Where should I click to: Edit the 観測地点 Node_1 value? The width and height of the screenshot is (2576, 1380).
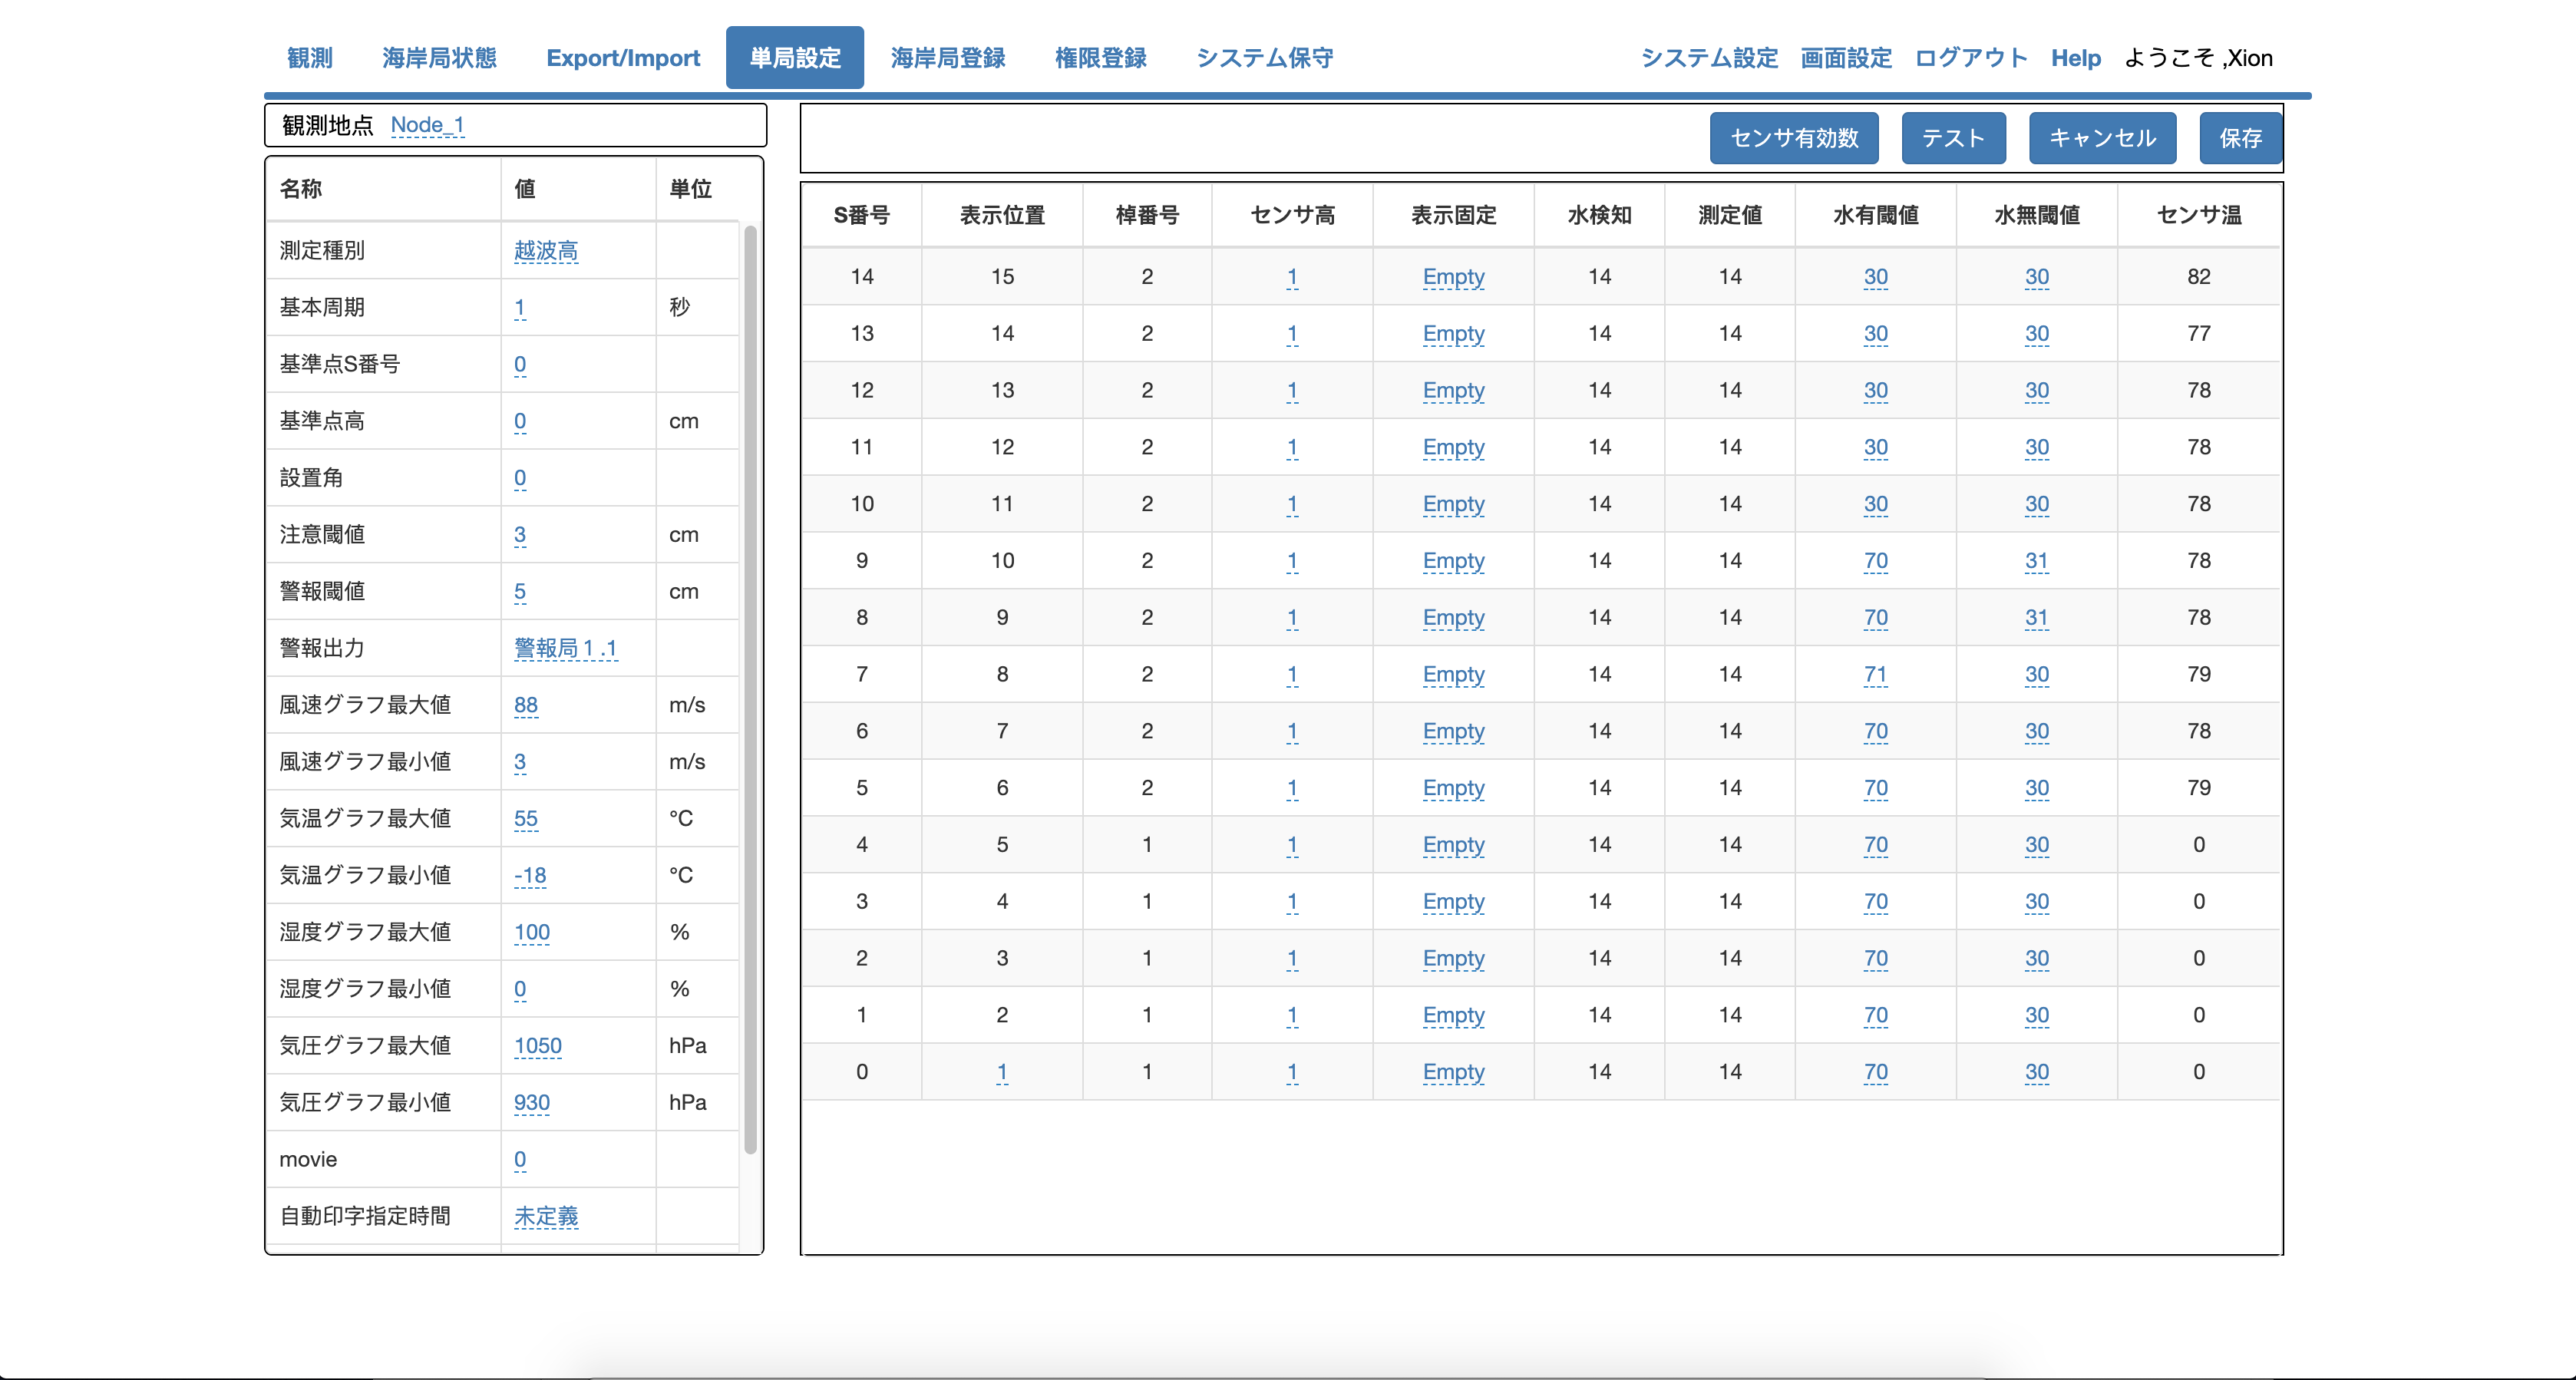(427, 125)
